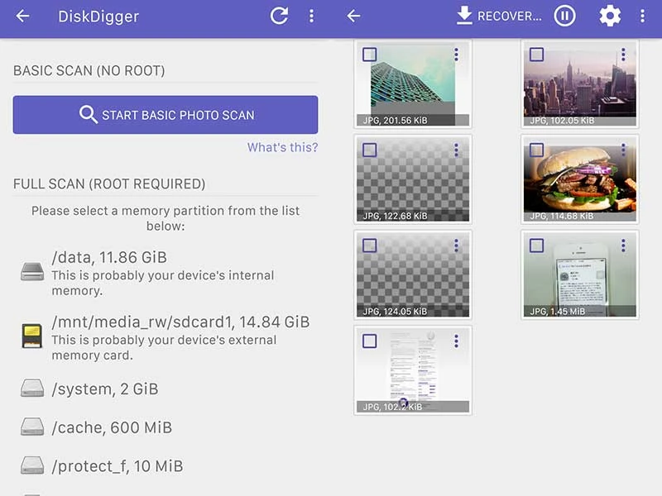Screen dimensions: 662x496
Task: Open overflow menu beside the settings gear
Action: (642, 17)
